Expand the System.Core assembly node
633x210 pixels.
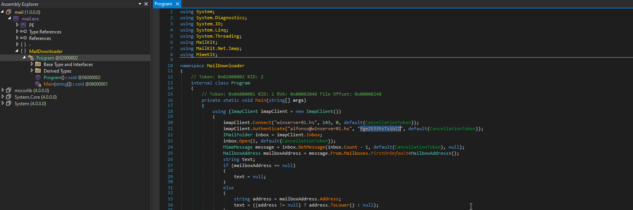(3, 97)
